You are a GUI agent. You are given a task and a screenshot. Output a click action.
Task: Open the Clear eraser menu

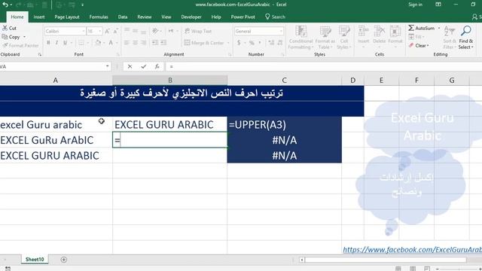(419, 45)
